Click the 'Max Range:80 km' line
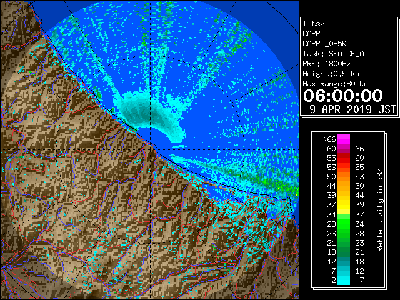 (335, 84)
